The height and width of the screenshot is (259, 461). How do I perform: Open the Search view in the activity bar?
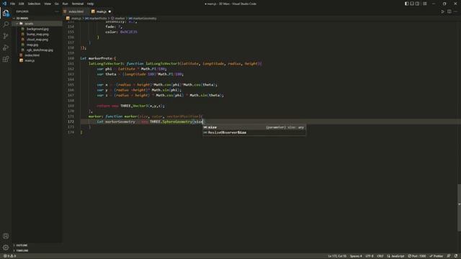tap(6, 24)
